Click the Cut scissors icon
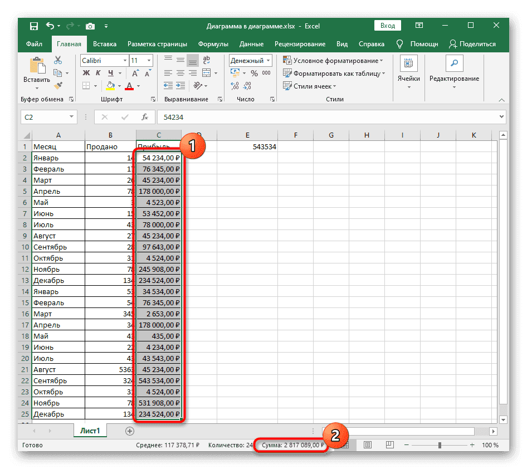Image resolution: width=527 pixels, height=469 pixels. [x=58, y=60]
